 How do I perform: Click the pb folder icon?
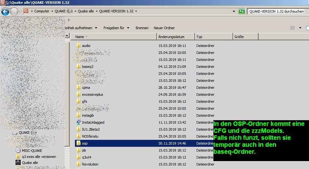[x=78, y=150]
